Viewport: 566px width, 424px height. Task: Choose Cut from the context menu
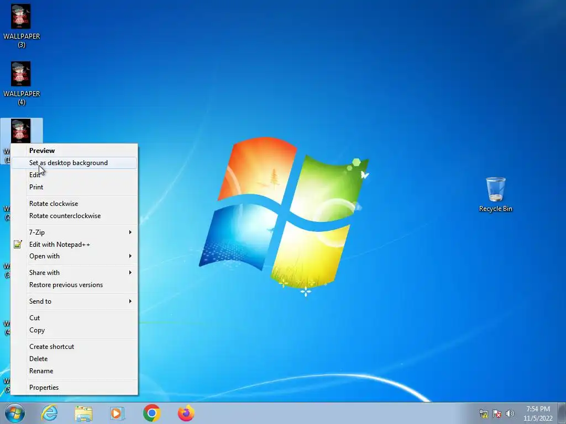[x=75, y=318]
